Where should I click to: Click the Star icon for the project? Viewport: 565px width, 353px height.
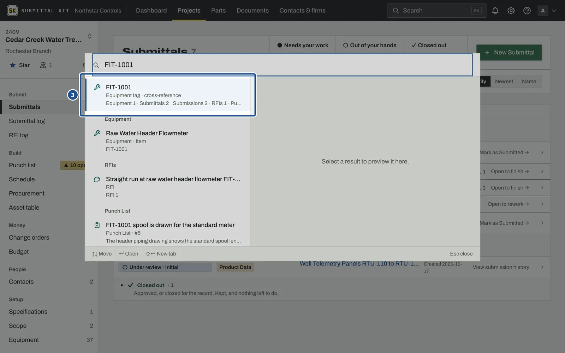[x=13, y=65]
